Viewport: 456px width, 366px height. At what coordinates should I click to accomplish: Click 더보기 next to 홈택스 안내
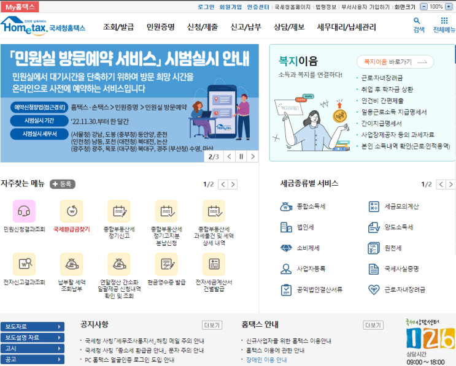click(x=373, y=325)
